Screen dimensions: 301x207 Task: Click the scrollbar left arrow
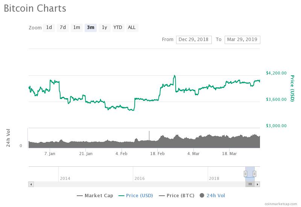coord(31,184)
